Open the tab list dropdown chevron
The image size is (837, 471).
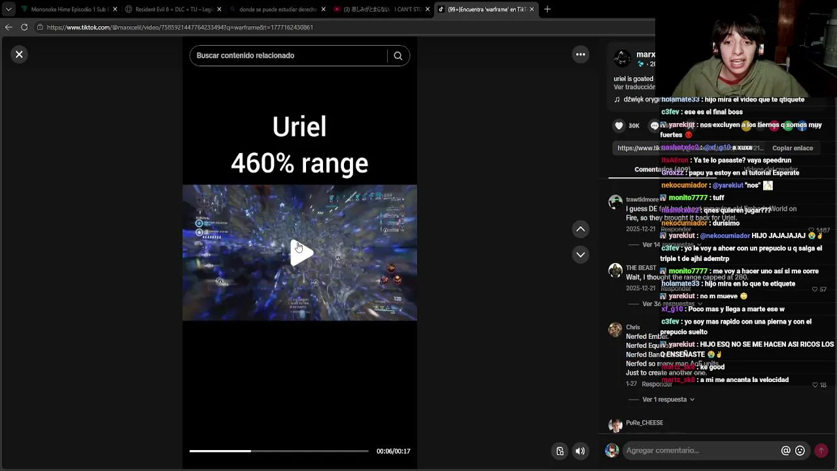[x=9, y=9]
